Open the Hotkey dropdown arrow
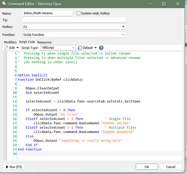 tap(123, 27)
